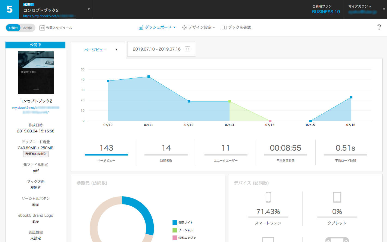Click the 2019.03.04 15:15:58 creation date
387x242 pixels.
point(36,131)
